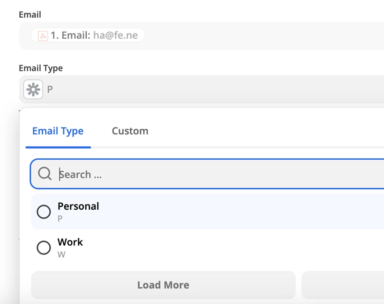Select the Personal radio button

tap(44, 212)
